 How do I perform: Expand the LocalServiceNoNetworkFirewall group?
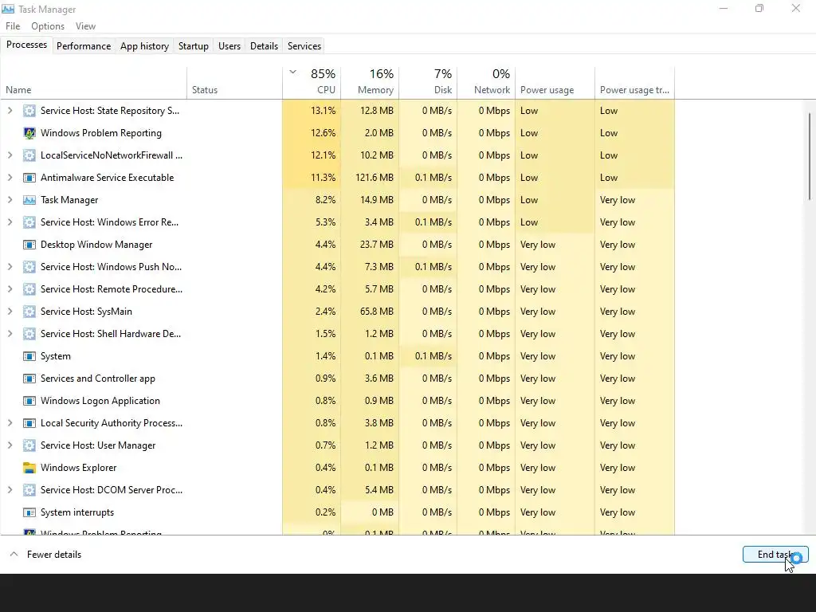[10, 155]
